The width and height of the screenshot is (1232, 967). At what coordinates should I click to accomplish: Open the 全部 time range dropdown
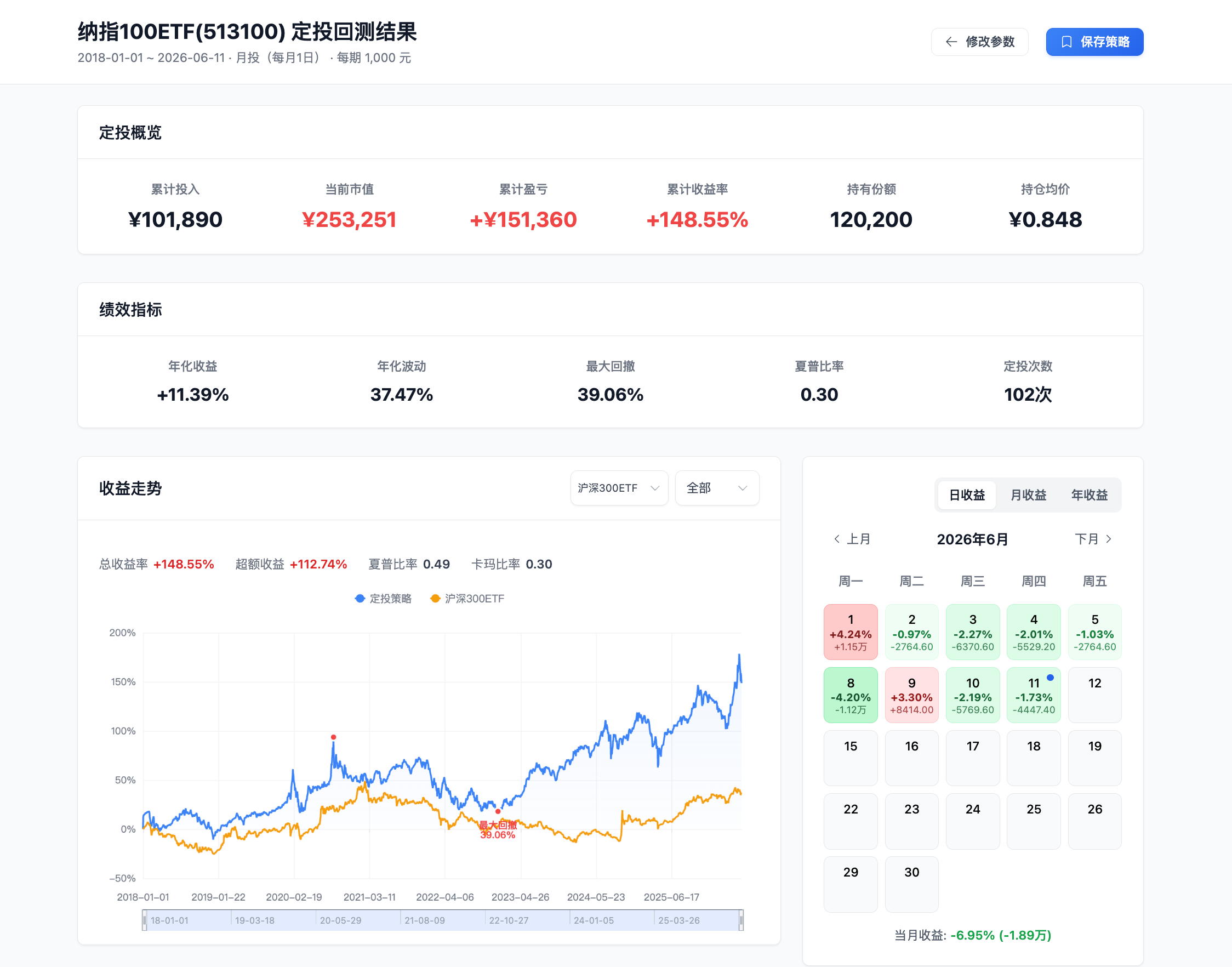[x=716, y=488]
